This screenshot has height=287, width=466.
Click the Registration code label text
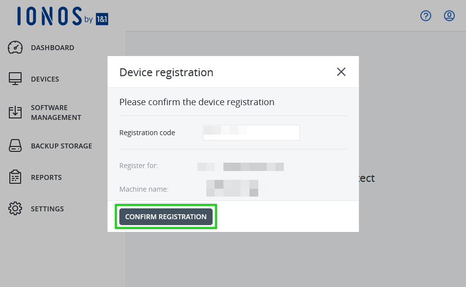pos(147,133)
